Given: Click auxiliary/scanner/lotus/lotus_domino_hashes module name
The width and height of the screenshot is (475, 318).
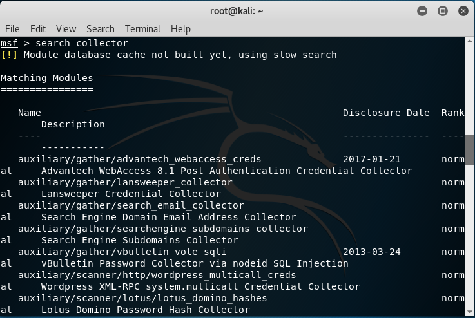Looking at the screenshot, I should click(142, 298).
